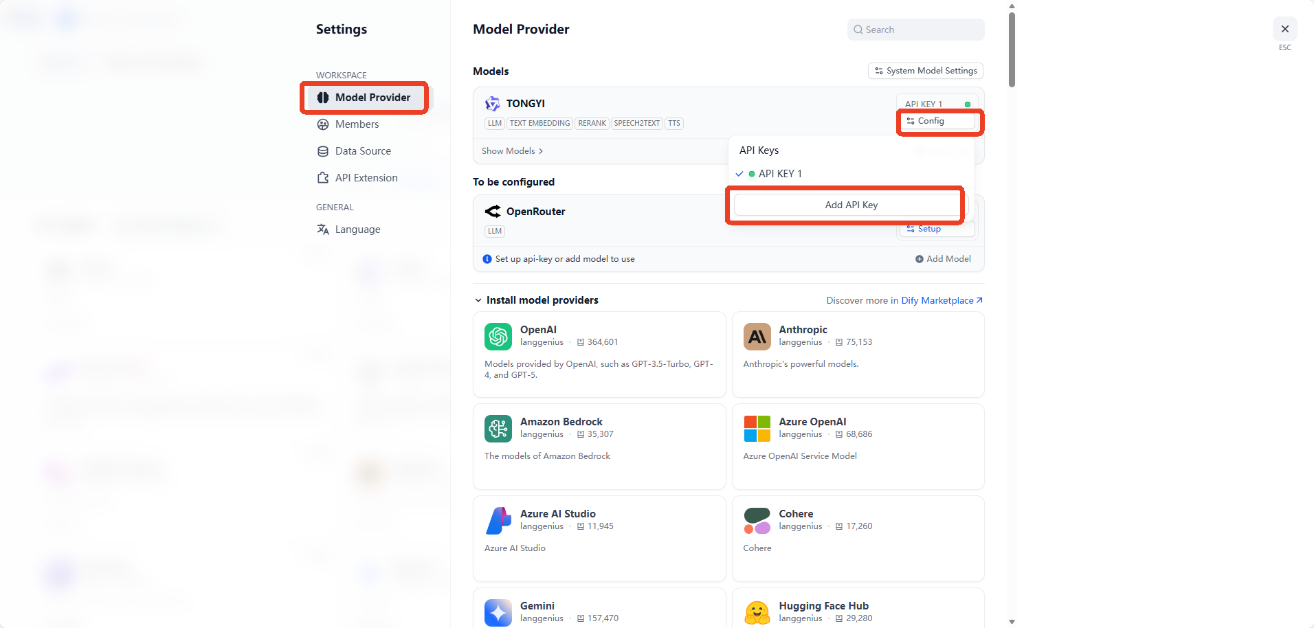The height and width of the screenshot is (628, 1314).
Task: Collapse the Install model providers section
Action: (537, 300)
